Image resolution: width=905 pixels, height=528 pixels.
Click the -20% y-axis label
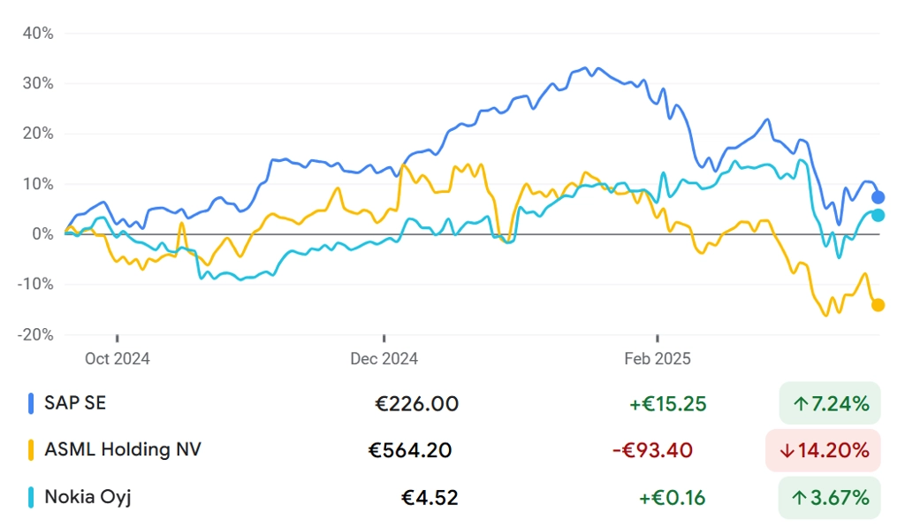pyautogui.click(x=35, y=334)
